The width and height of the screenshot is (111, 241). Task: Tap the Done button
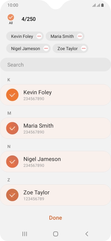[55, 218]
